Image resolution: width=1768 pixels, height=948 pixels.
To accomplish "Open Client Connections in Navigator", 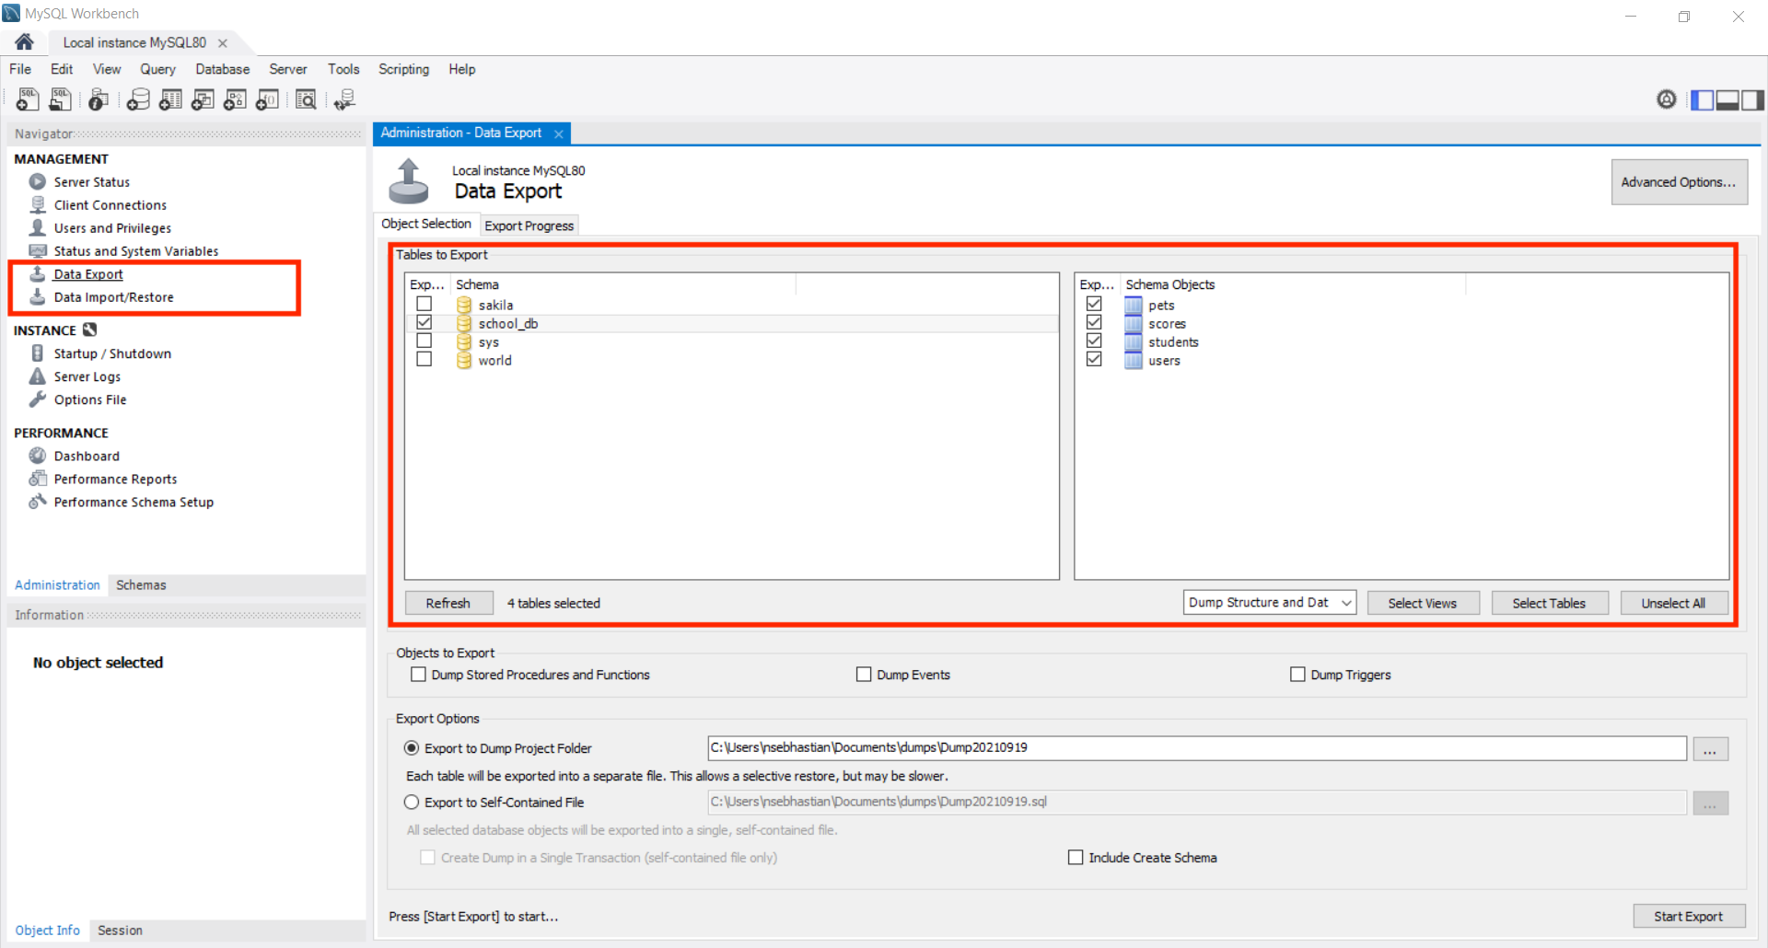I will click(110, 205).
